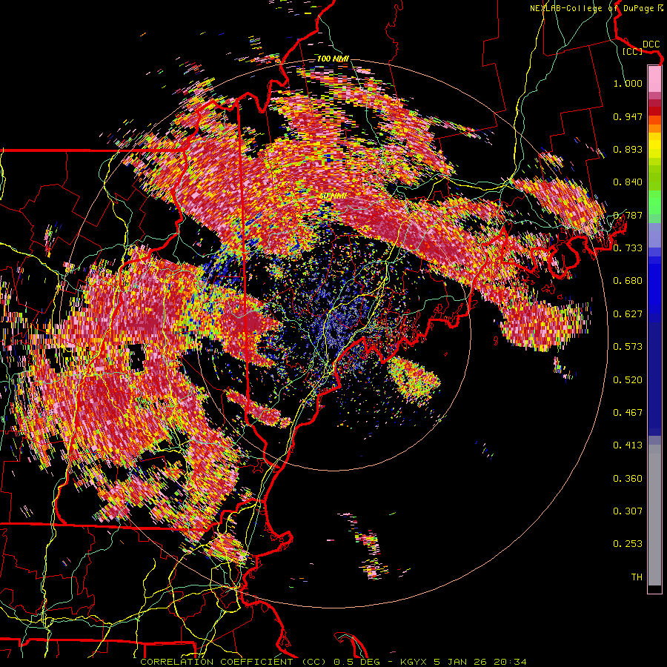The width and height of the screenshot is (667, 667).
Task: Click the 0.253 color scale label
Action: [628, 544]
